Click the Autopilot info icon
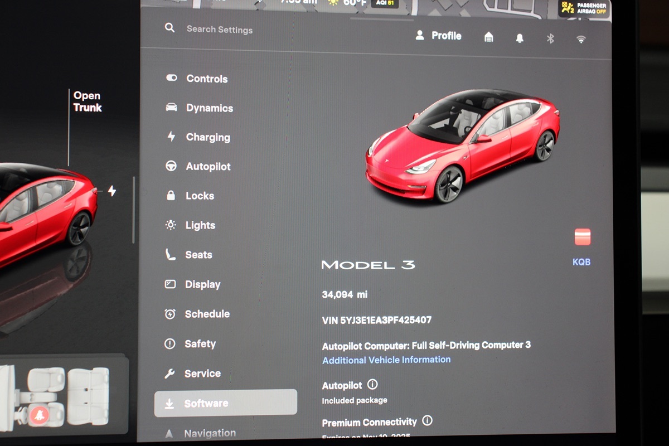The height and width of the screenshot is (446, 669). (372, 385)
